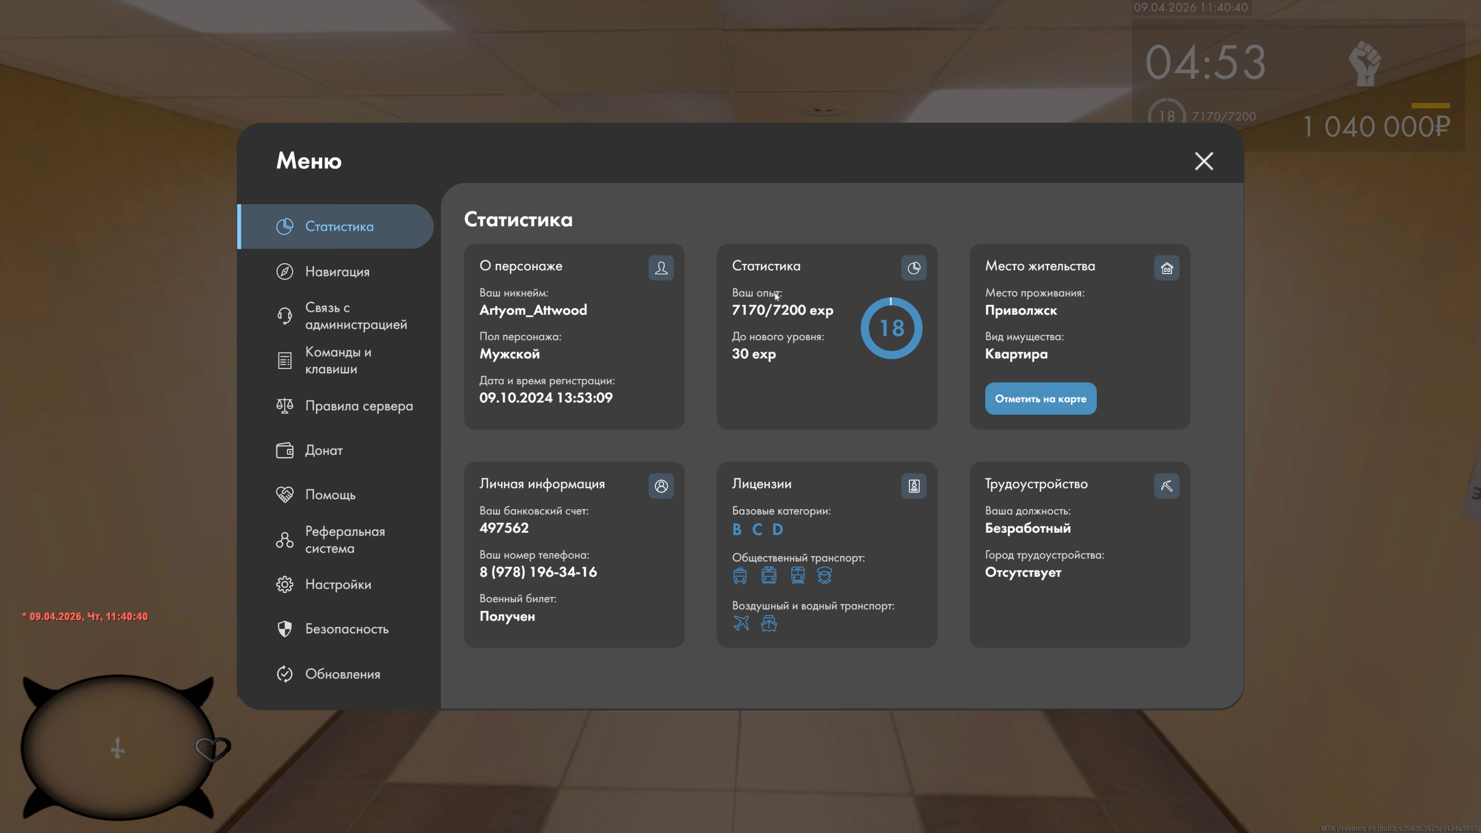Click the first public transport bus icon
The height and width of the screenshot is (833, 1481).
click(x=740, y=575)
